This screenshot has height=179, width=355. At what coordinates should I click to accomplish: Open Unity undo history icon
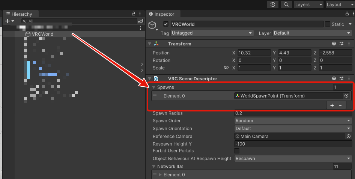click(273, 5)
